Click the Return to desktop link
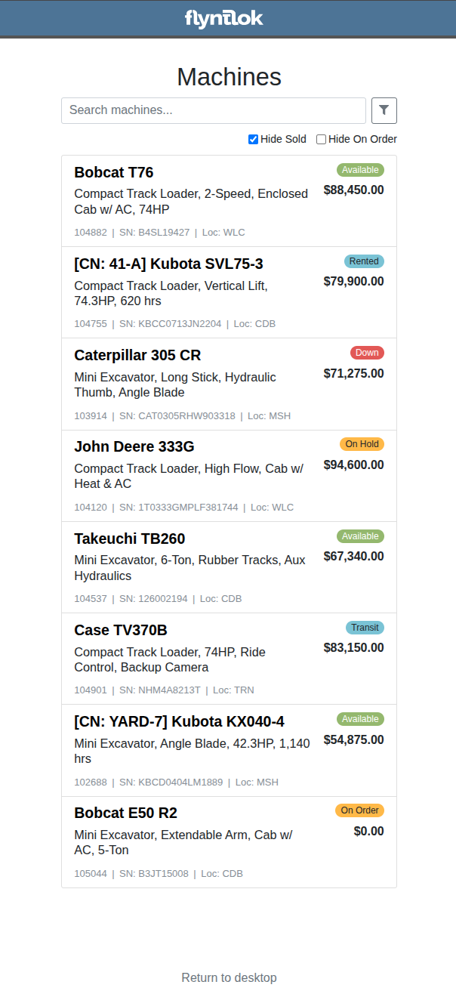This screenshot has height=997, width=456. (229, 977)
